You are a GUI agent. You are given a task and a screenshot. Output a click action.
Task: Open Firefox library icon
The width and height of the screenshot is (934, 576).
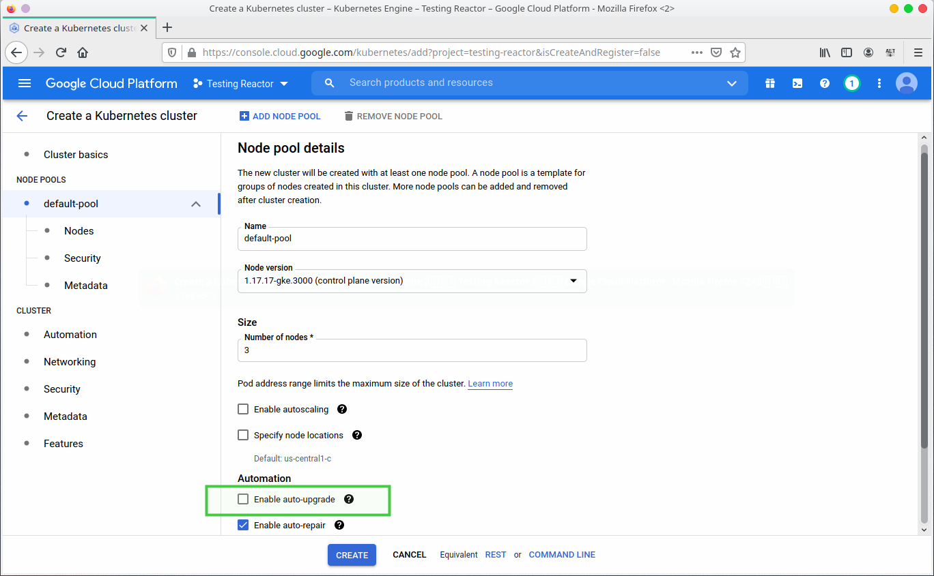click(x=825, y=52)
